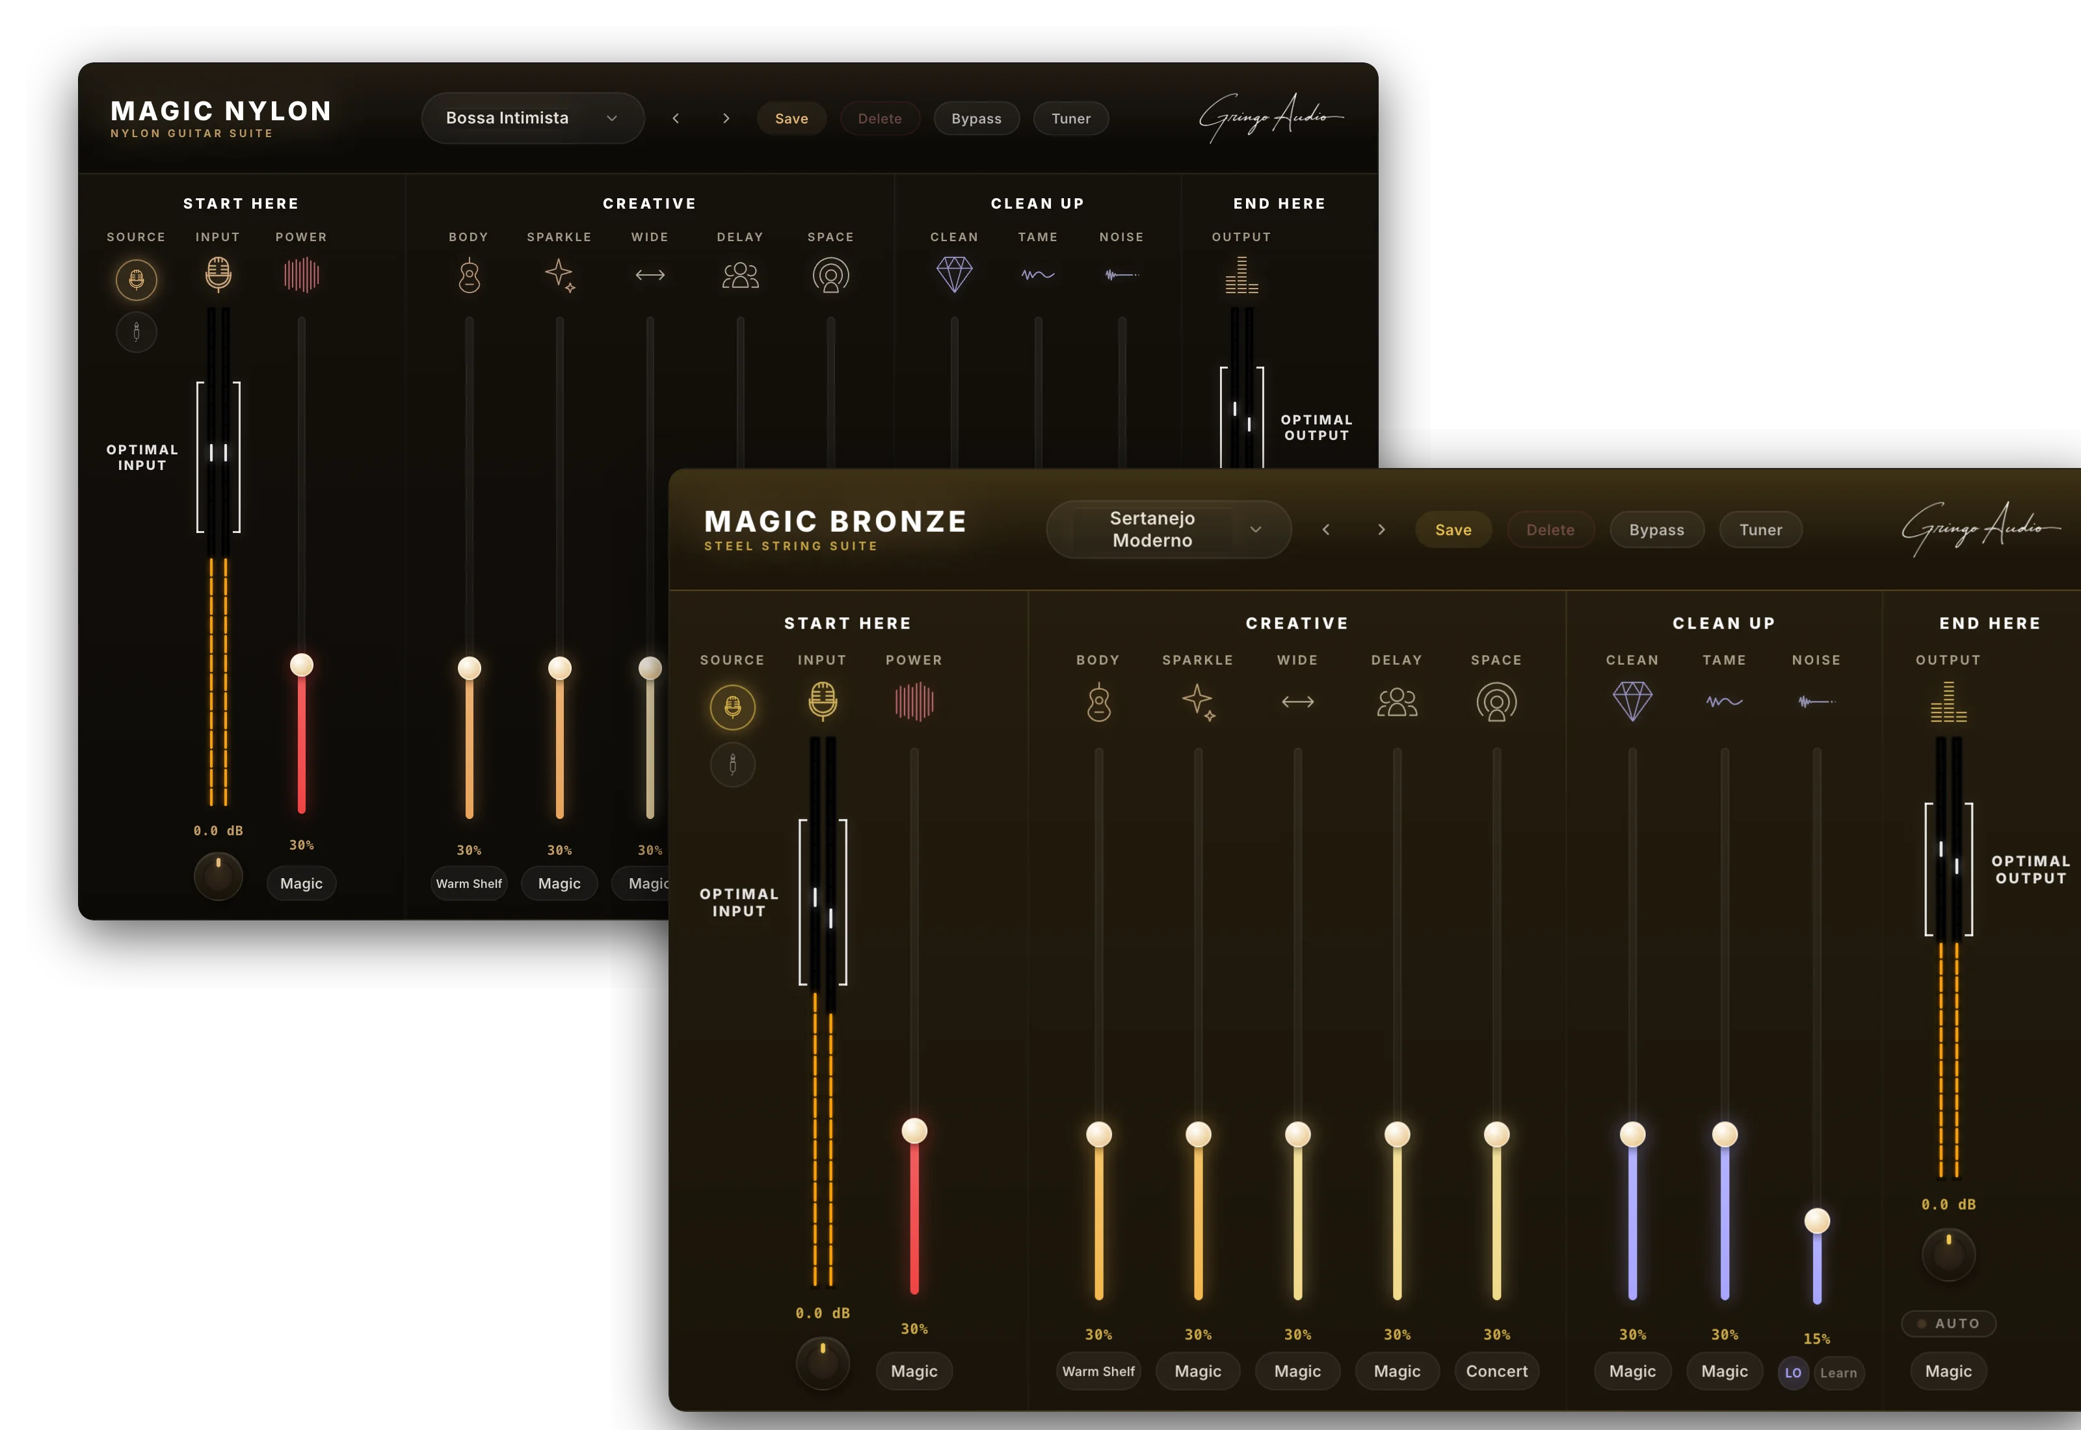Toggle Bypass in Magic Nylon

point(976,118)
